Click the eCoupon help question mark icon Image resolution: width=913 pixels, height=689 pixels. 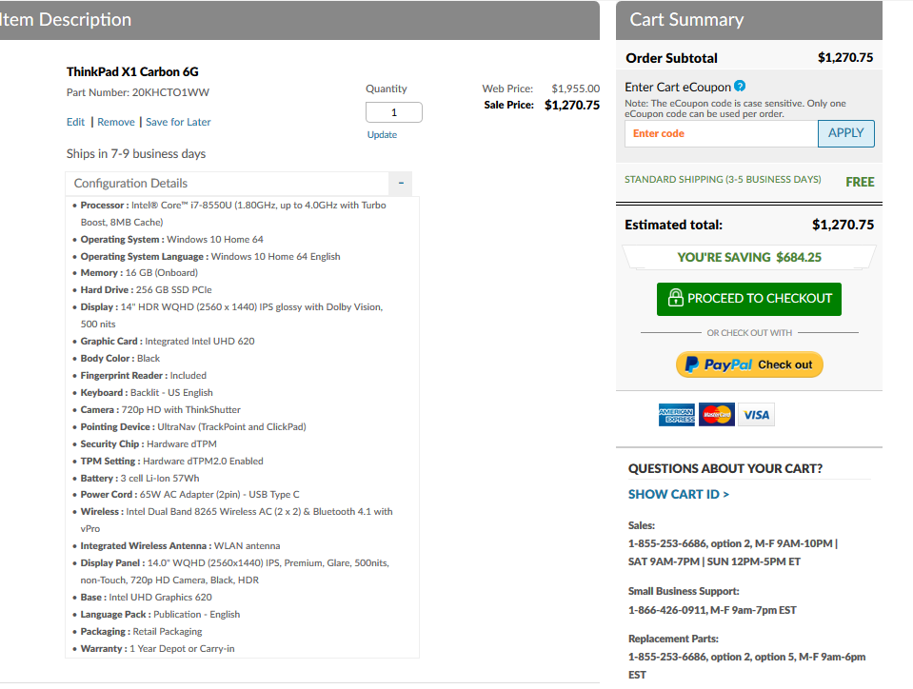[740, 86]
